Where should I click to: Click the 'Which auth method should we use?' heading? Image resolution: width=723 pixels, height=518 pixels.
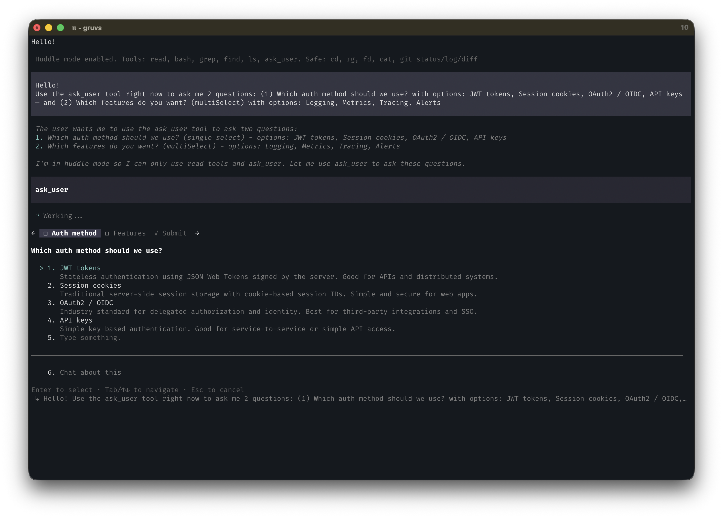tap(97, 250)
